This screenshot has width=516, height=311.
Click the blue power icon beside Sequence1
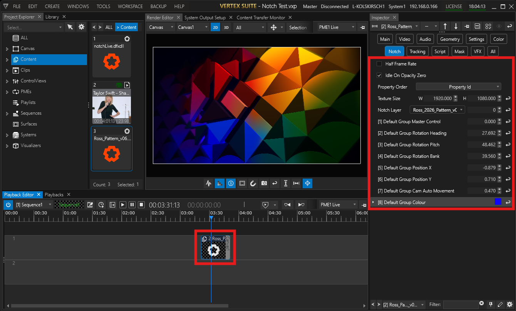pos(8,205)
